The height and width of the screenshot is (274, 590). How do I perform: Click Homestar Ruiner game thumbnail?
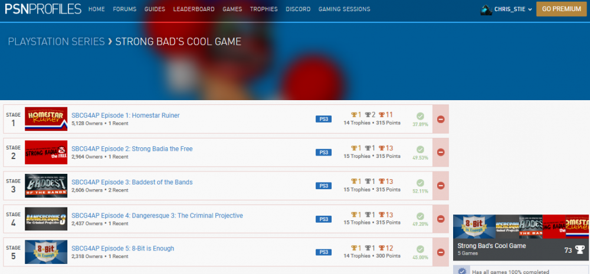point(46,119)
